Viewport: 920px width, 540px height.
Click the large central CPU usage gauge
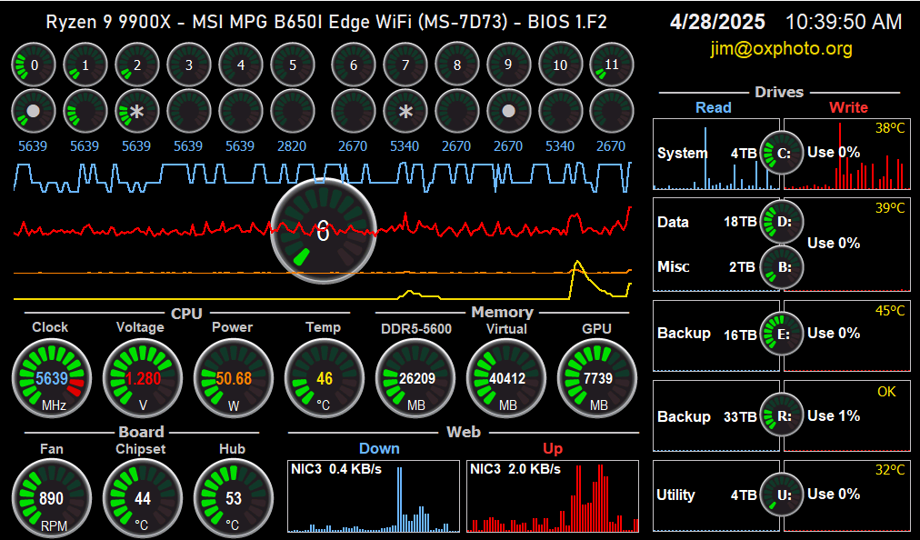click(324, 231)
